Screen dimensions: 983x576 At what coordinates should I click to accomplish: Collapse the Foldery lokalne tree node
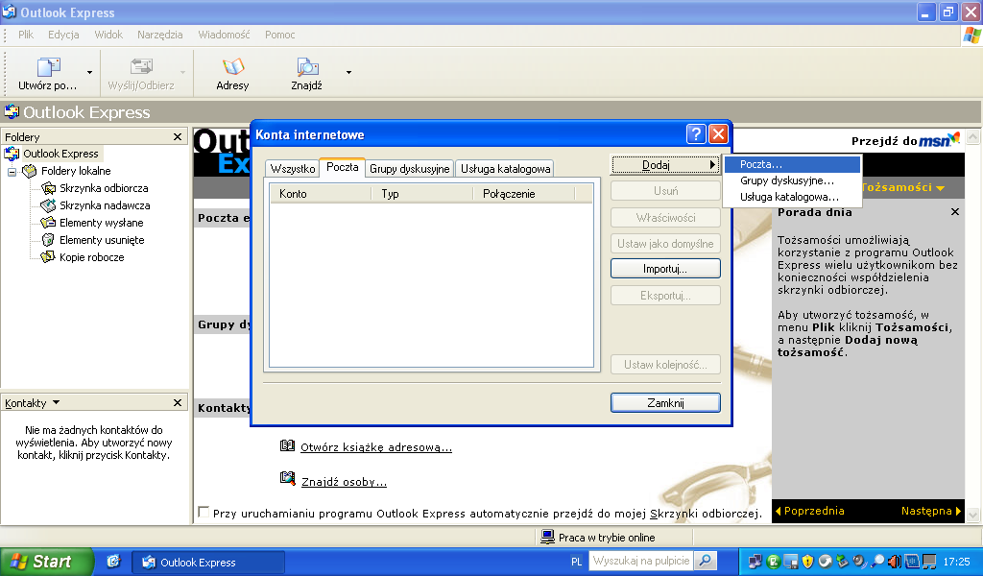pyautogui.click(x=12, y=171)
